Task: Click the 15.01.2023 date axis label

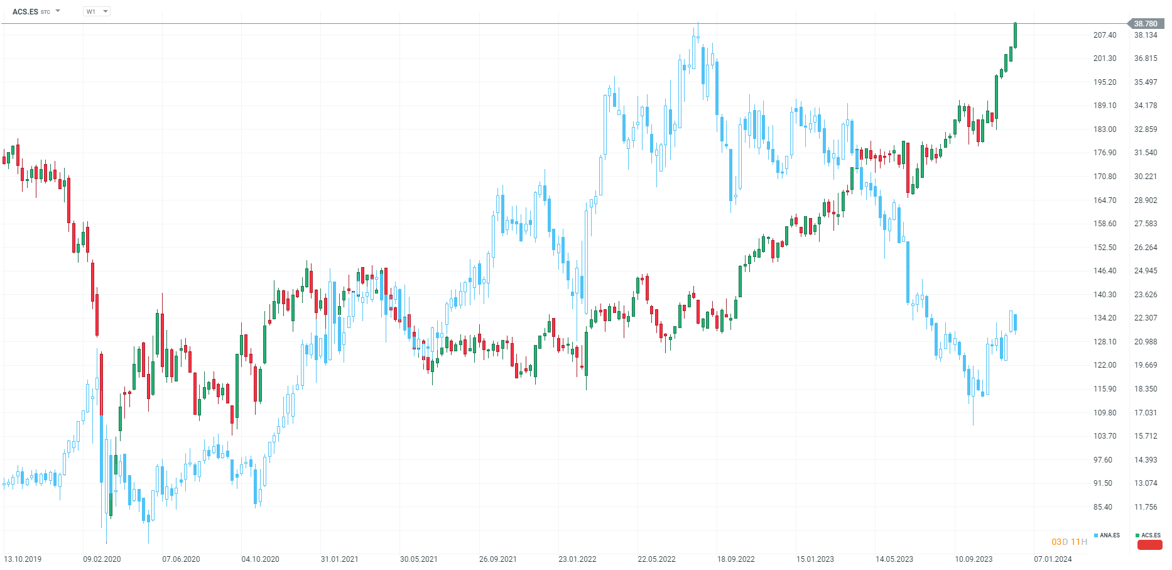Action: point(815,559)
